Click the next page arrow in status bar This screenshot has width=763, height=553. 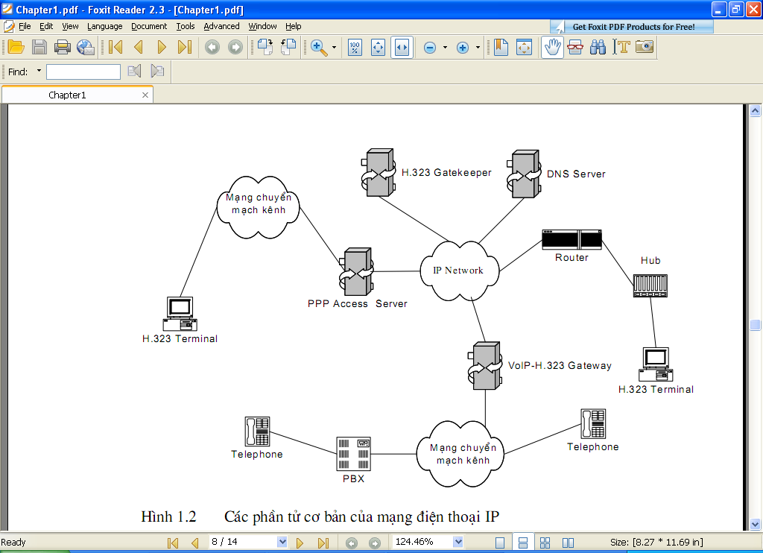(x=300, y=543)
